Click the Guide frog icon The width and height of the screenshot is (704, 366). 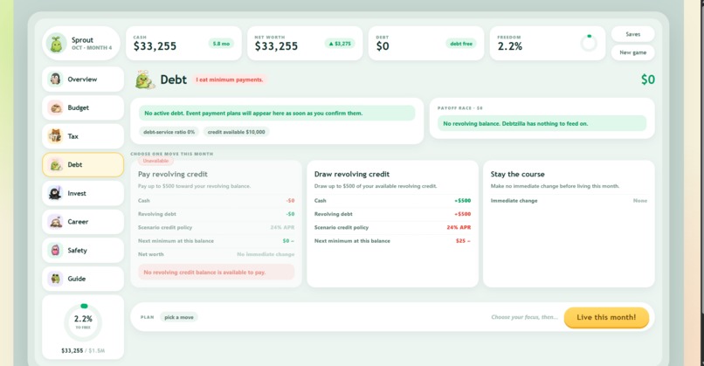55,279
